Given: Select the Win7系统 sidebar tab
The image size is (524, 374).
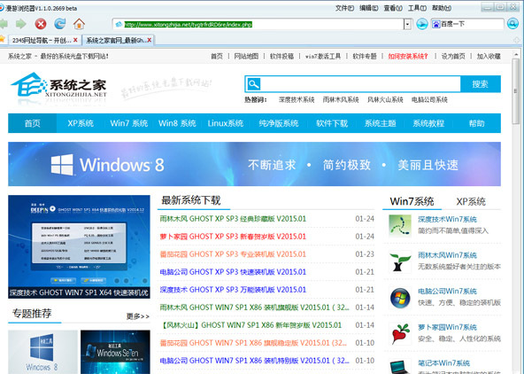Looking at the screenshot, I should 412,201.
